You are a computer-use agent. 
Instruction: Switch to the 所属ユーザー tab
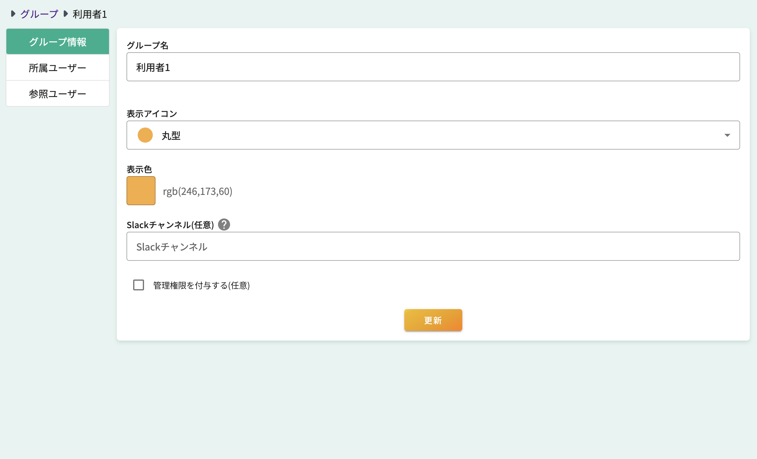(x=57, y=67)
